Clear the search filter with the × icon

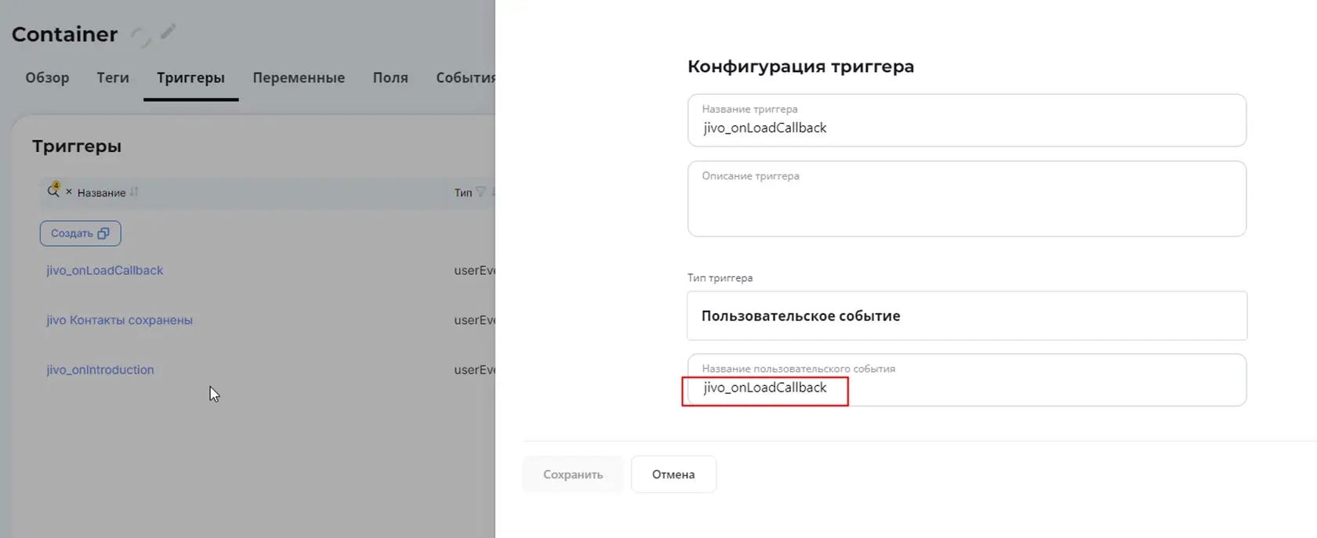[69, 191]
